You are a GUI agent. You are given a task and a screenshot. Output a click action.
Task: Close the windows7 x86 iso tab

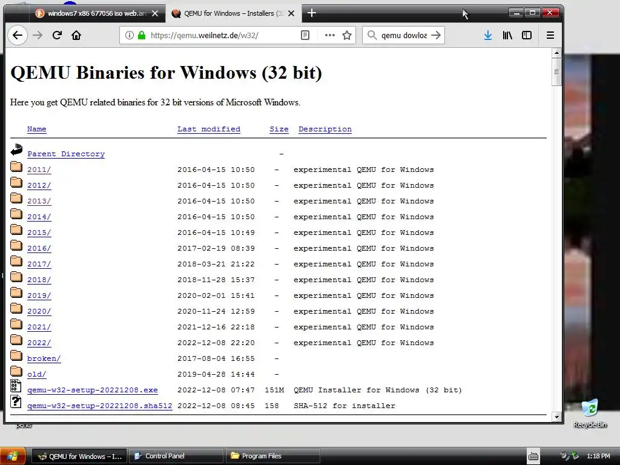point(155,13)
